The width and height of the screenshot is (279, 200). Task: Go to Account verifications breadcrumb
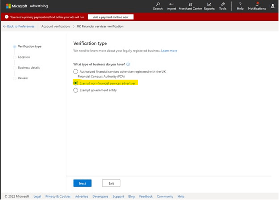[56, 26]
